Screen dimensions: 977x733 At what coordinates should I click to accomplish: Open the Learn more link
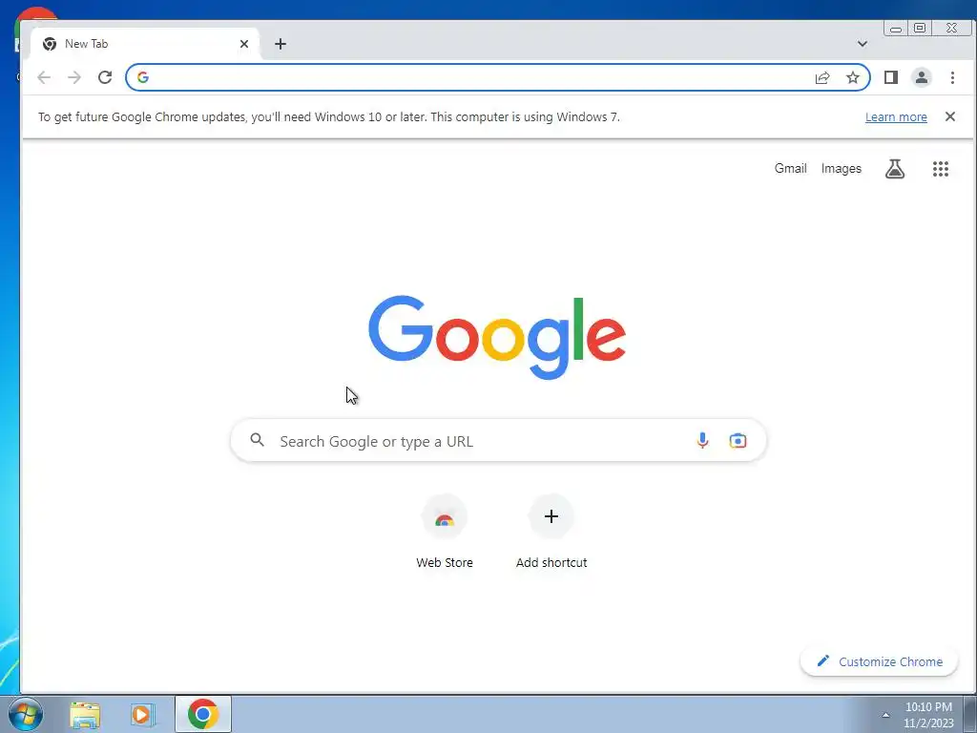[896, 117]
